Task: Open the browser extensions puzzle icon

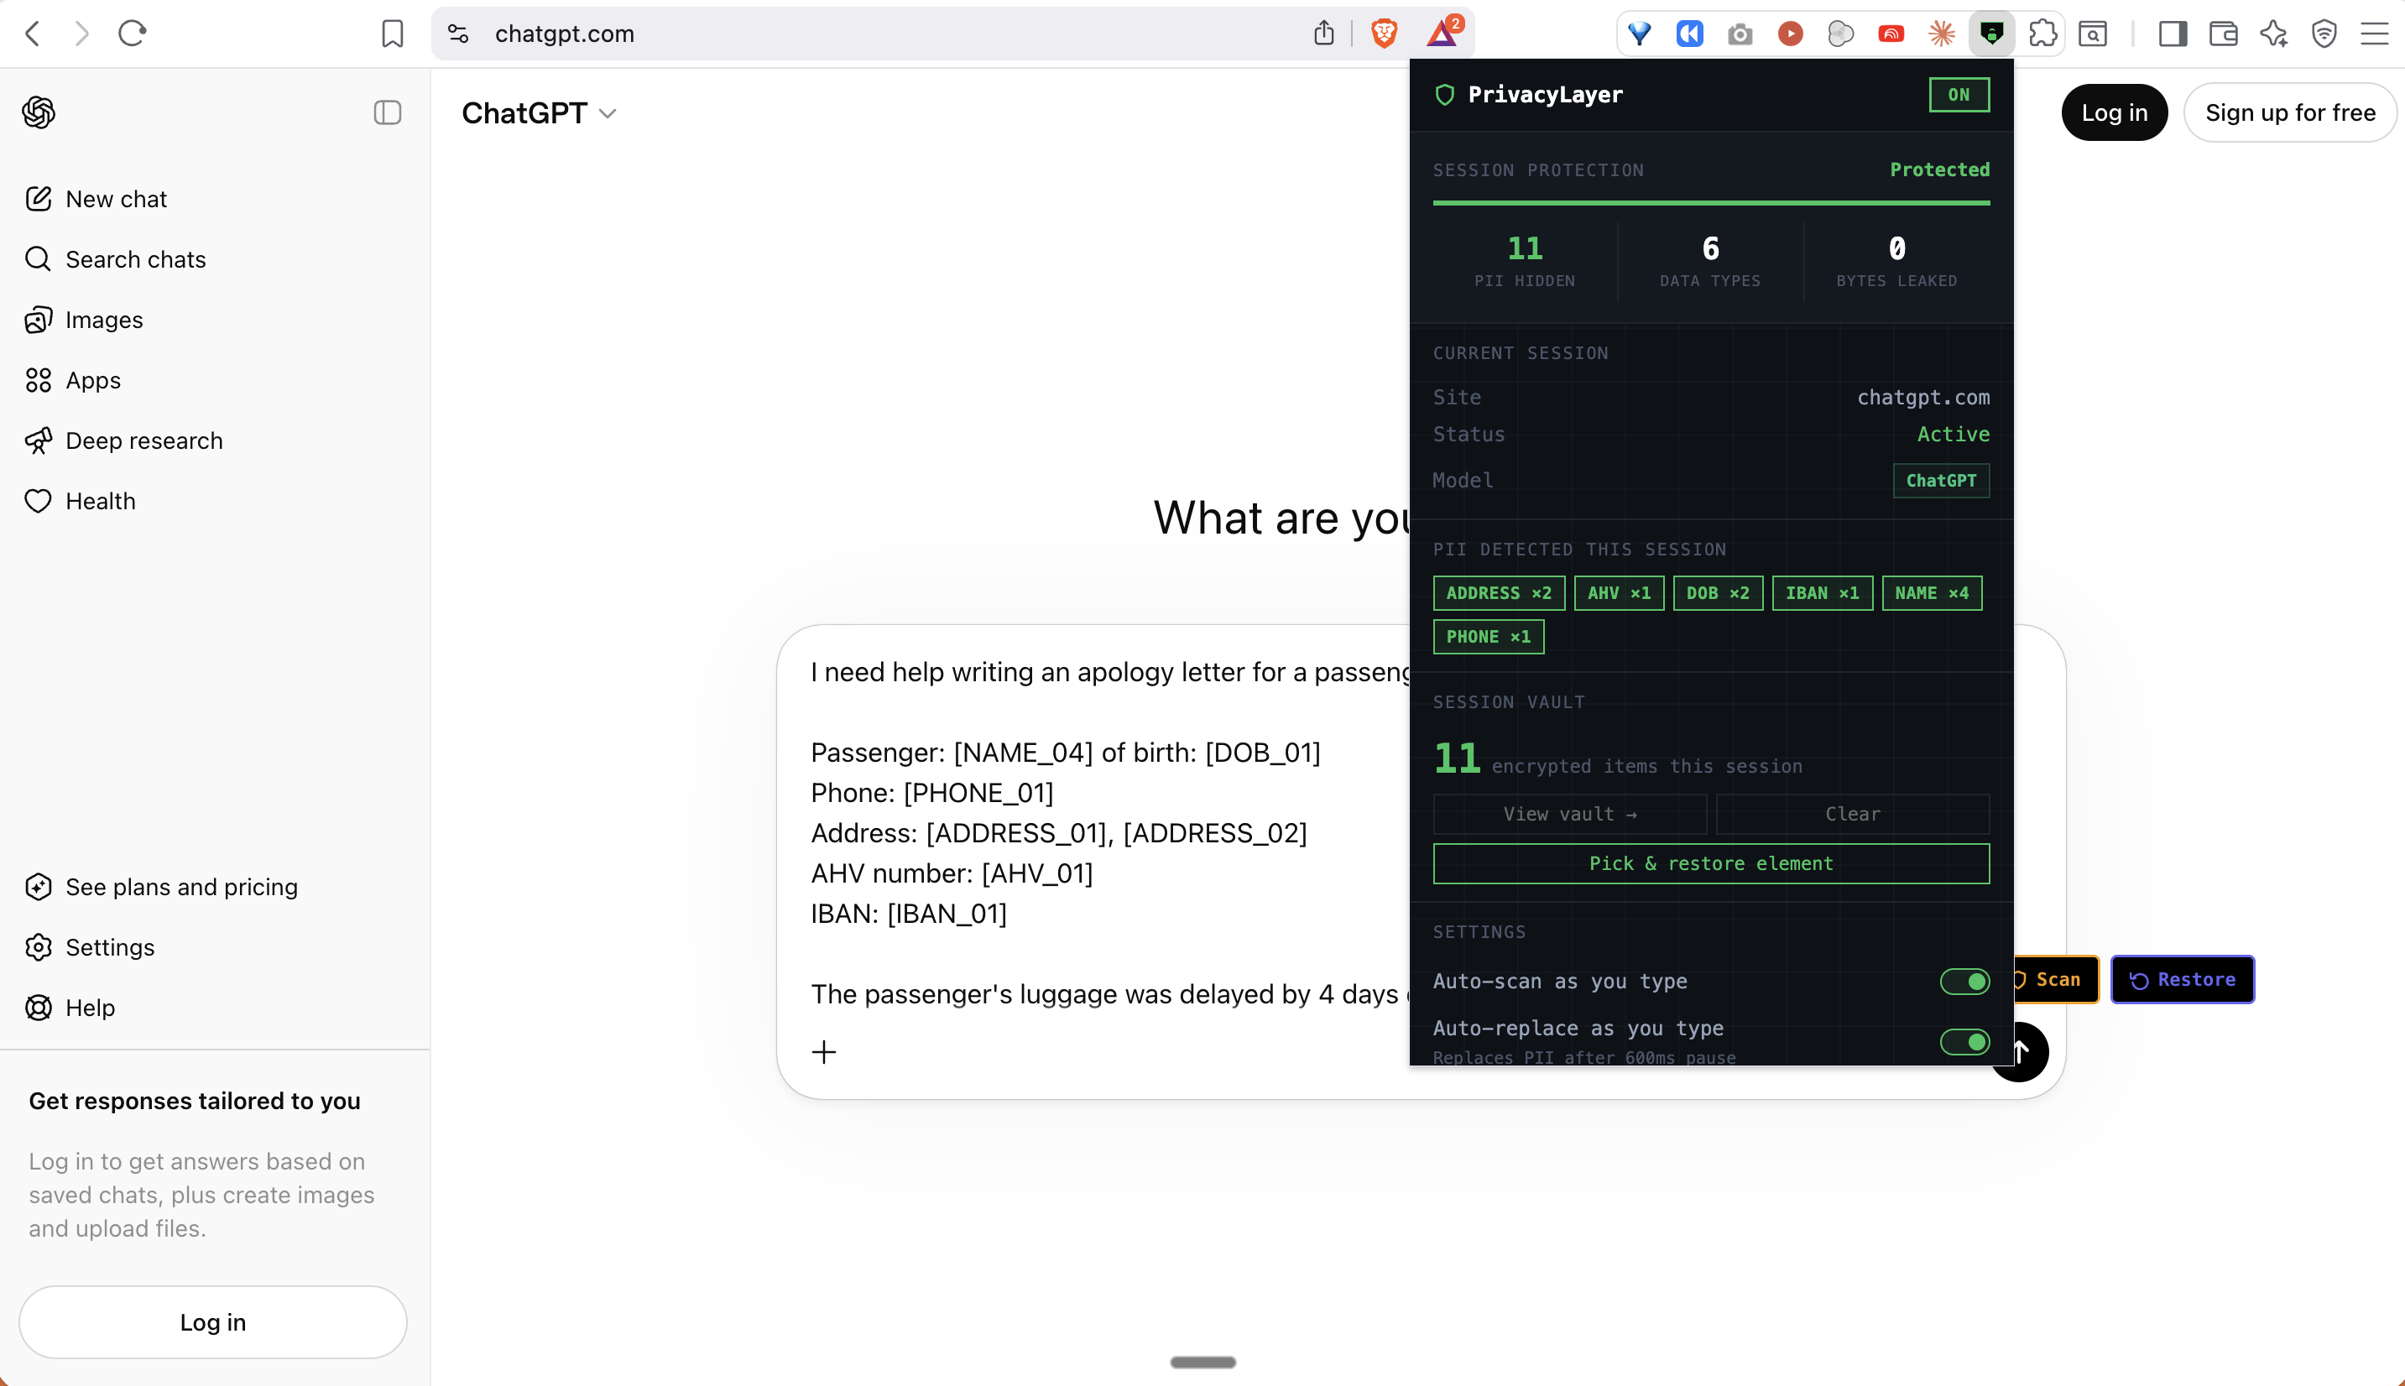Action: (2042, 34)
